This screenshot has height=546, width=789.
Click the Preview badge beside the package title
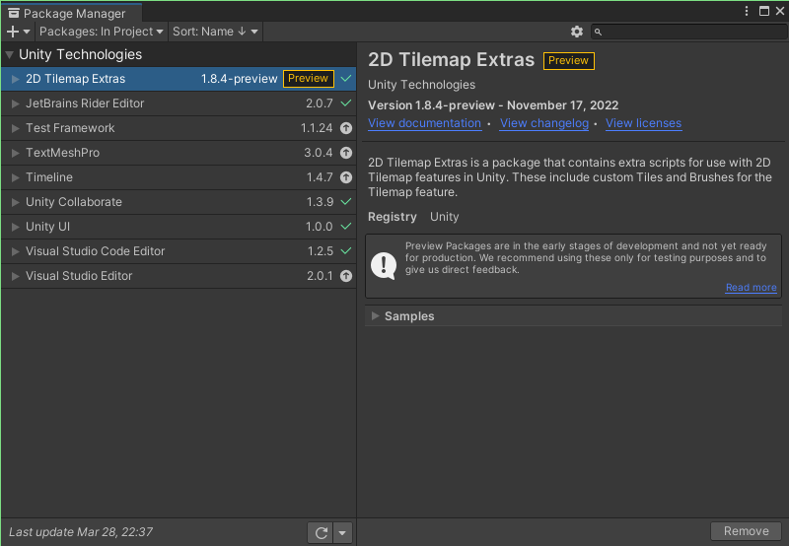(x=569, y=61)
